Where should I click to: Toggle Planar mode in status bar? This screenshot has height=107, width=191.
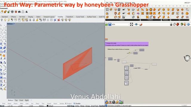point(82,106)
